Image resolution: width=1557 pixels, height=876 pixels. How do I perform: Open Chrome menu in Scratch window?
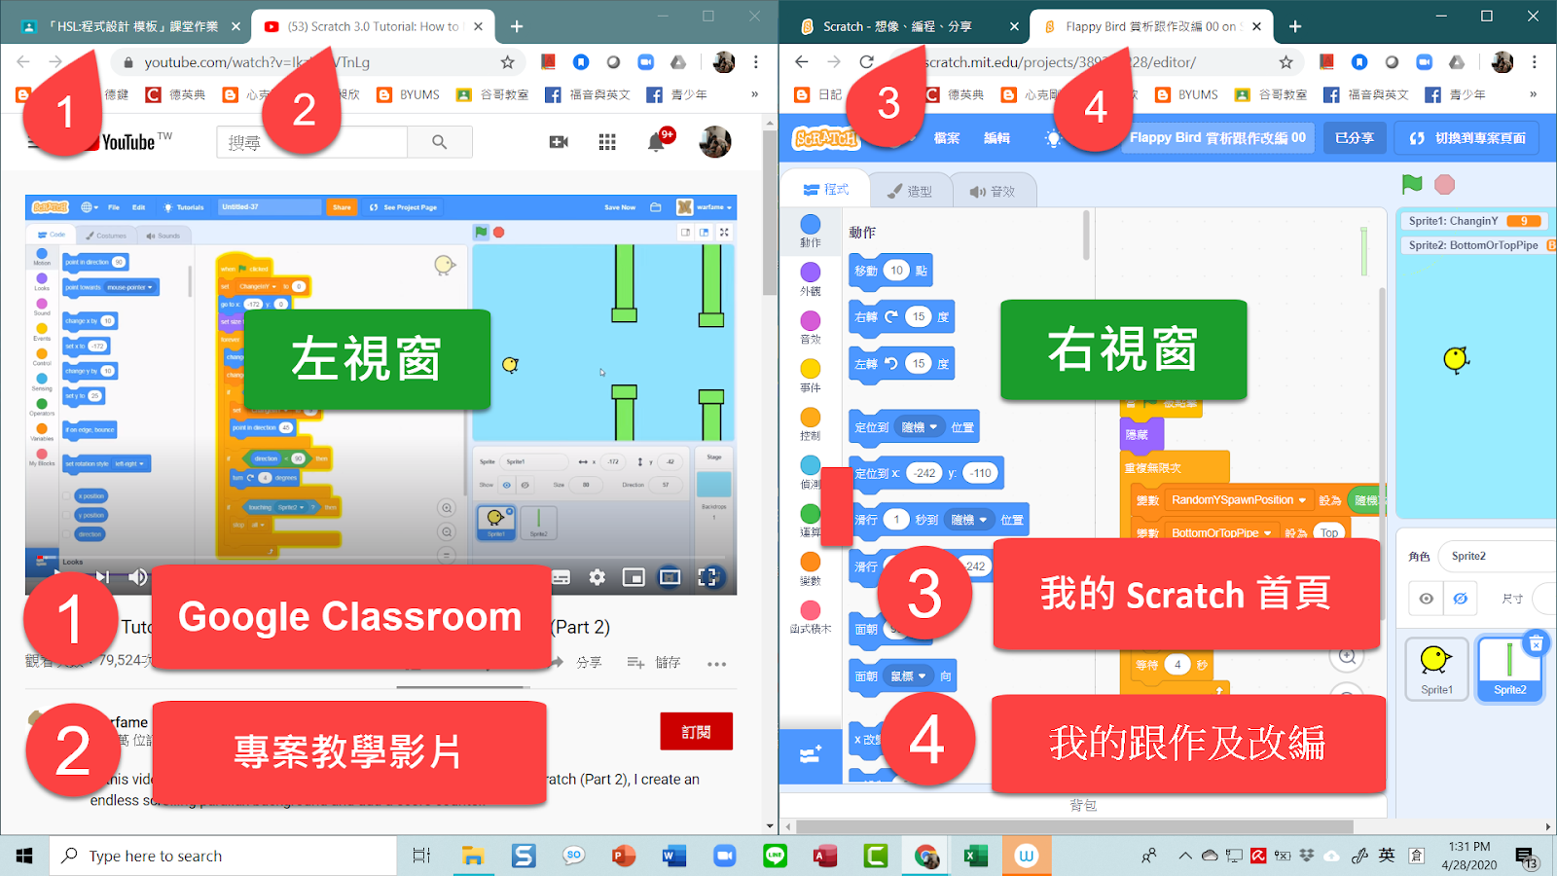click(1535, 62)
